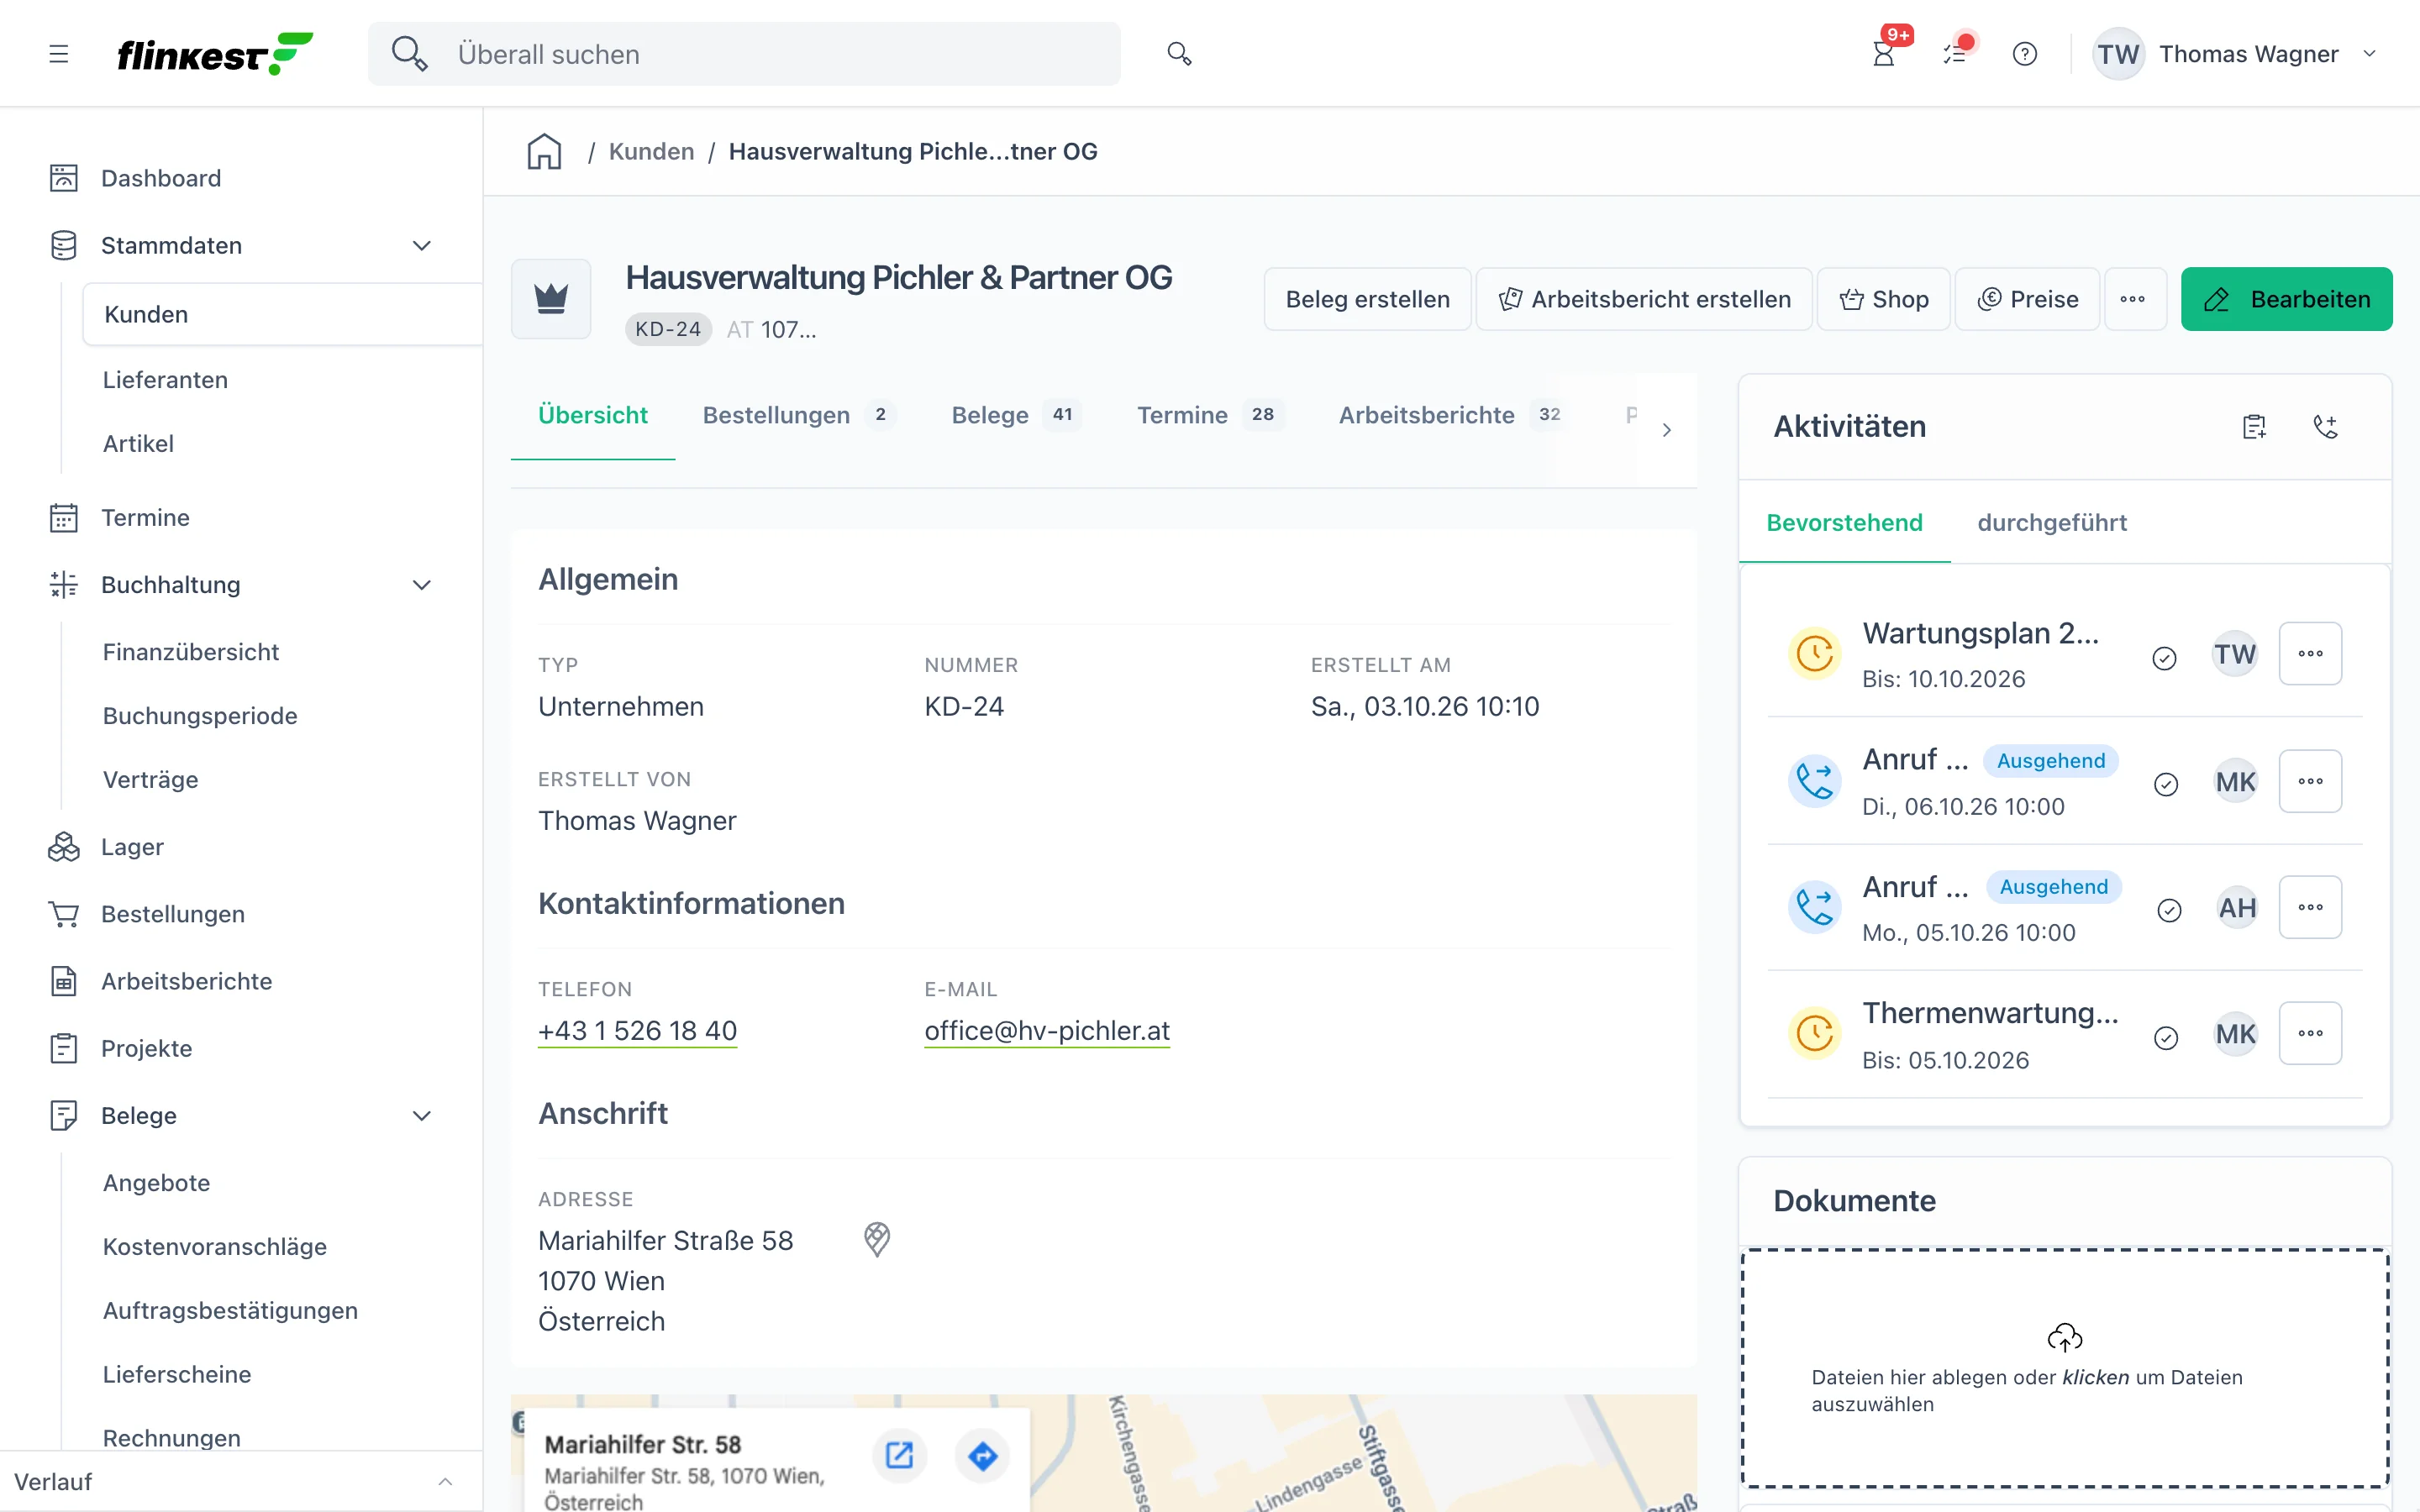This screenshot has height=1512, width=2420.
Task: Mark Wartungsplan activity as done
Action: click(2164, 658)
